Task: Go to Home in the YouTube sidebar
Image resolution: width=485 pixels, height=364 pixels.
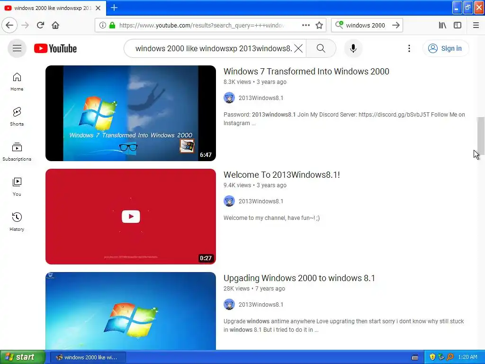Action: [17, 82]
